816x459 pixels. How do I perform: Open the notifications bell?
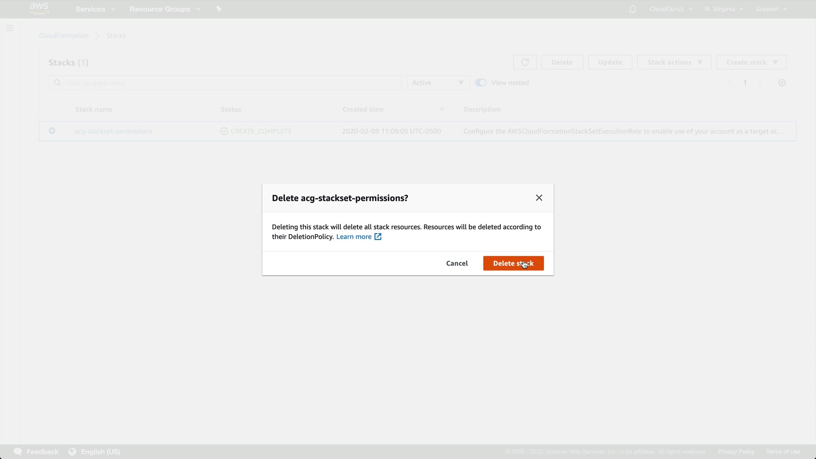click(632, 9)
